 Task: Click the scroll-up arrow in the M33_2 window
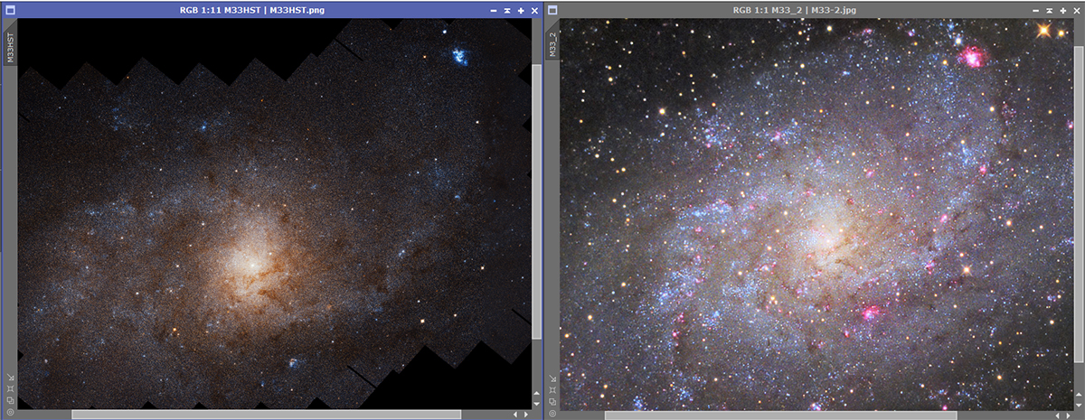click(x=1079, y=395)
